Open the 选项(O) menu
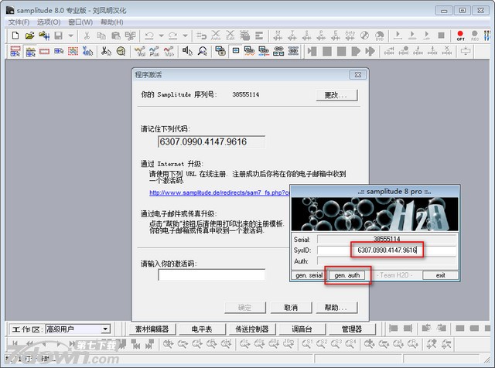The width and height of the screenshot is (495, 368). click(49, 22)
